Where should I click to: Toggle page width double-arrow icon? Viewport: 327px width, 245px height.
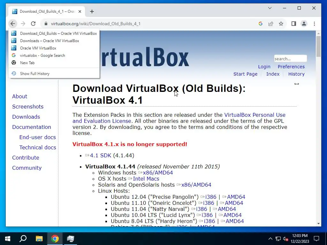[296, 84]
